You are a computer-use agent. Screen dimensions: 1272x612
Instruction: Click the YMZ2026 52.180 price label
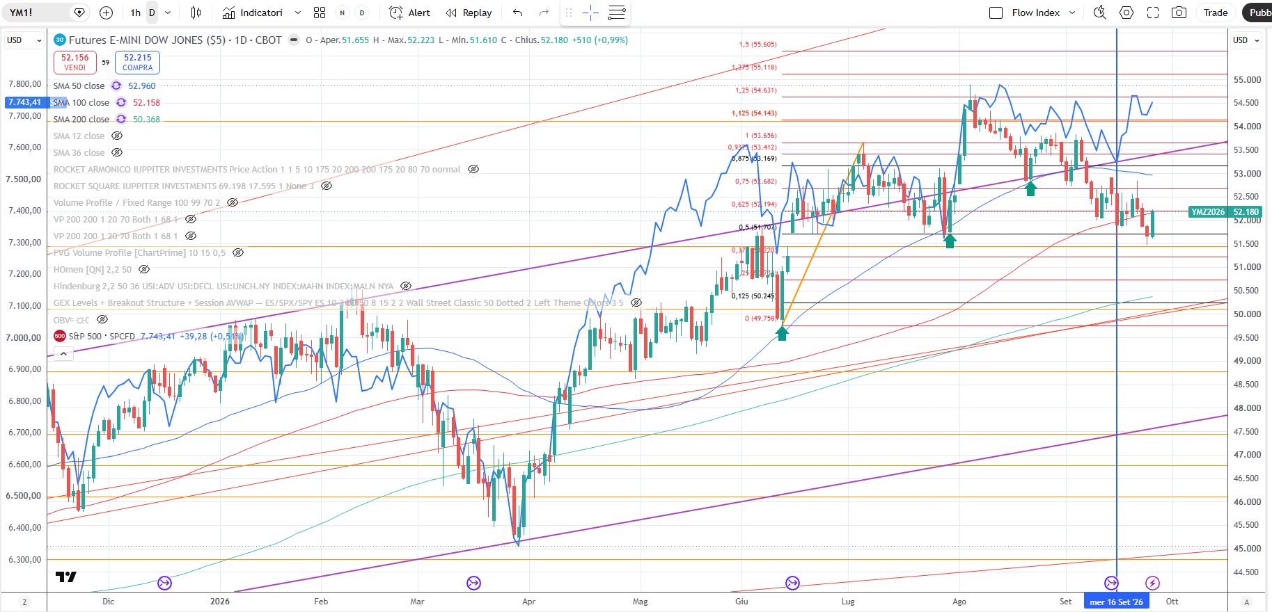(x=1225, y=212)
